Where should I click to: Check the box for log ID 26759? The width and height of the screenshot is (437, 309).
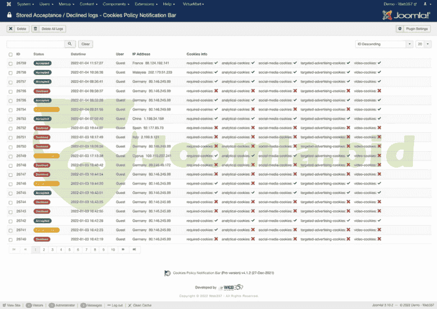coord(10,63)
